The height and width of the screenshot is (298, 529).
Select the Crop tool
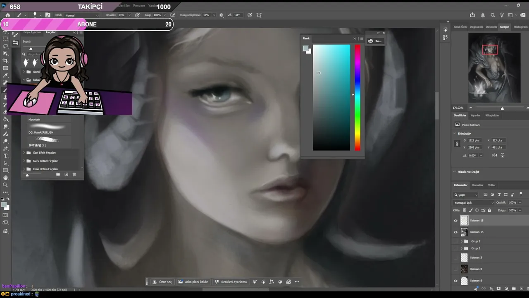click(5, 60)
